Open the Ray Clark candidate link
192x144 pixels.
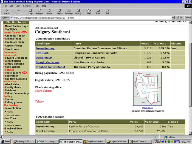click(x=42, y=53)
